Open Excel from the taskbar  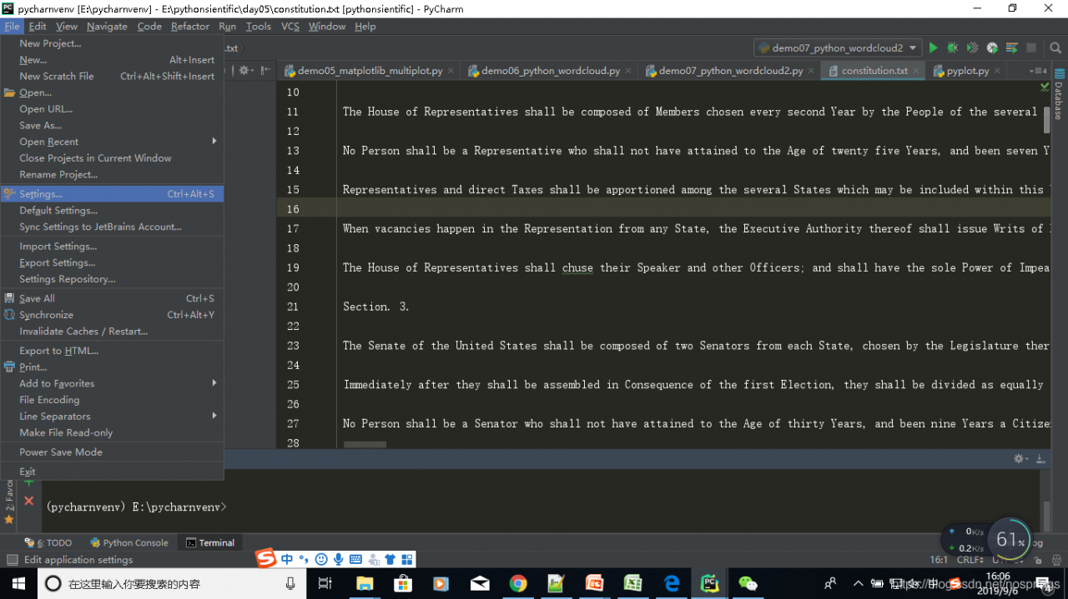[x=633, y=583]
